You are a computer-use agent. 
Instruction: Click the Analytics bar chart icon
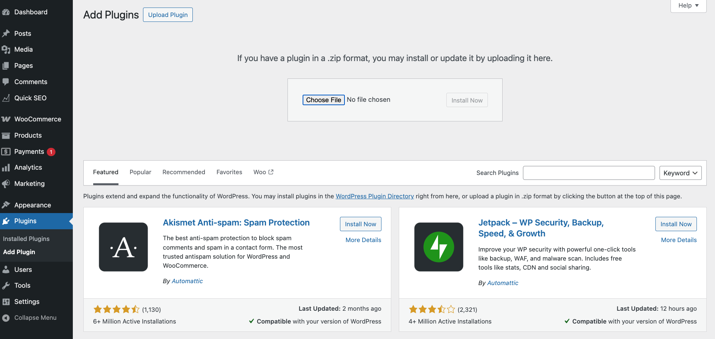(6, 167)
